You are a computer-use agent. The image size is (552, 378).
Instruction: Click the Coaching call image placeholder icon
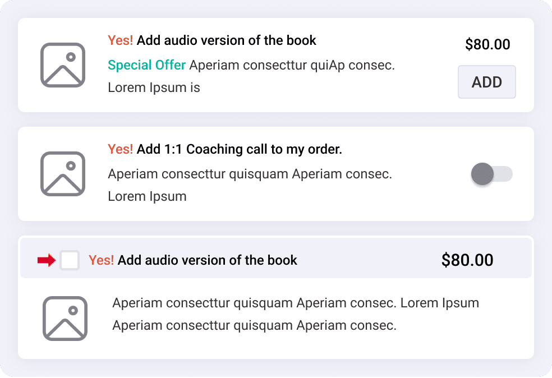(x=63, y=174)
